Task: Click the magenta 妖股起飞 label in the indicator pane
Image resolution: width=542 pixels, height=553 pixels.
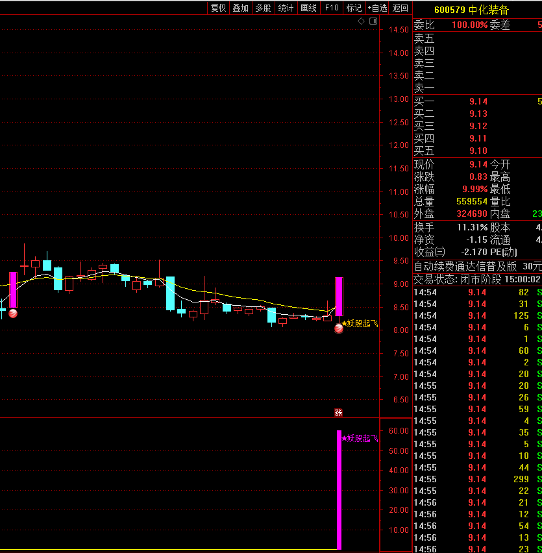Action: [360, 438]
